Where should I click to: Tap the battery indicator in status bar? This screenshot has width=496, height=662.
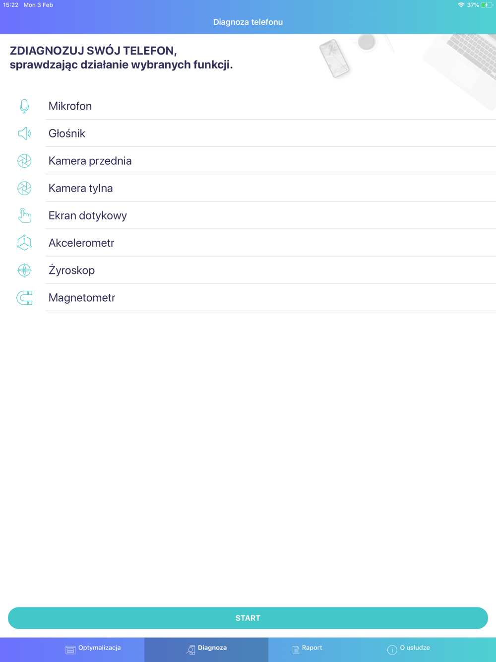[x=487, y=5]
